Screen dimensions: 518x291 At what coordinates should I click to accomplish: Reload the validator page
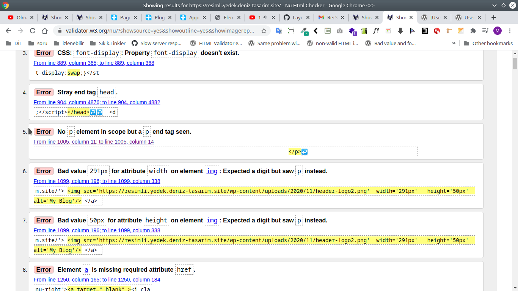click(33, 31)
